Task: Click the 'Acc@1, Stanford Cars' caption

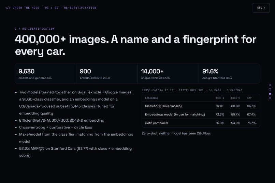Action: point(217,78)
